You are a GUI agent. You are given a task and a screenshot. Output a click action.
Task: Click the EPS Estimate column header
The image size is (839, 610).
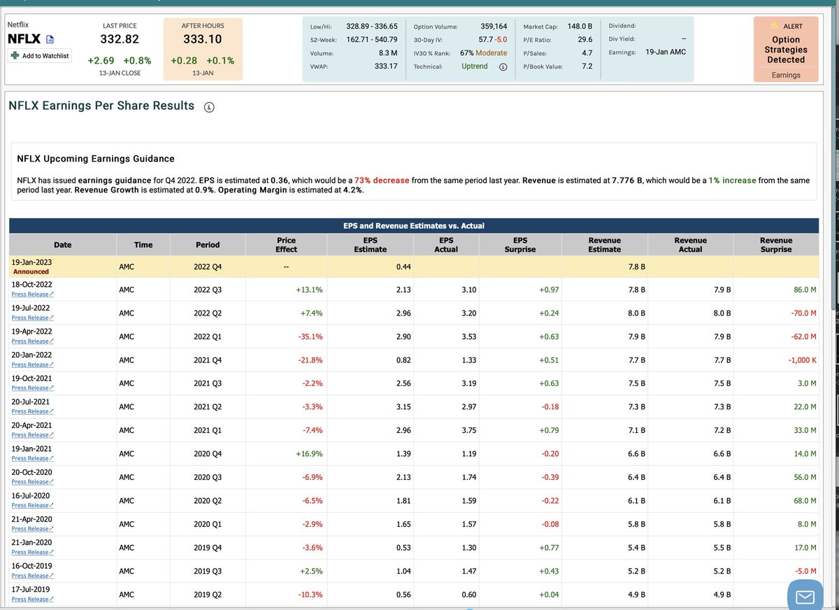[370, 245]
